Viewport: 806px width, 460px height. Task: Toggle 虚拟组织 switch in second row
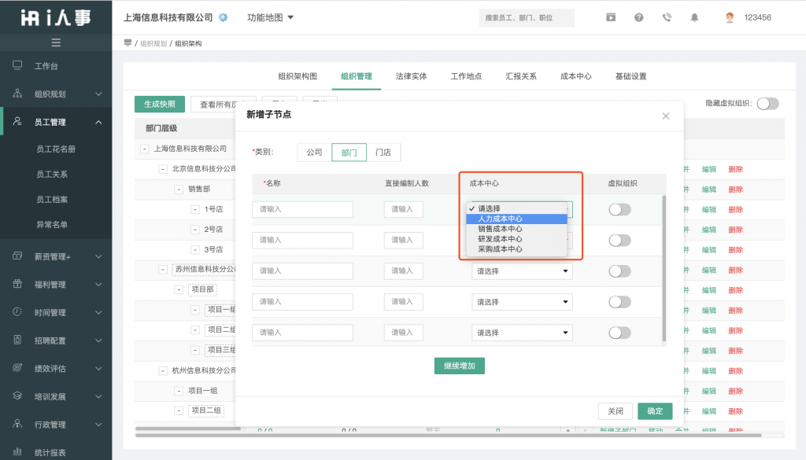(620, 241)
